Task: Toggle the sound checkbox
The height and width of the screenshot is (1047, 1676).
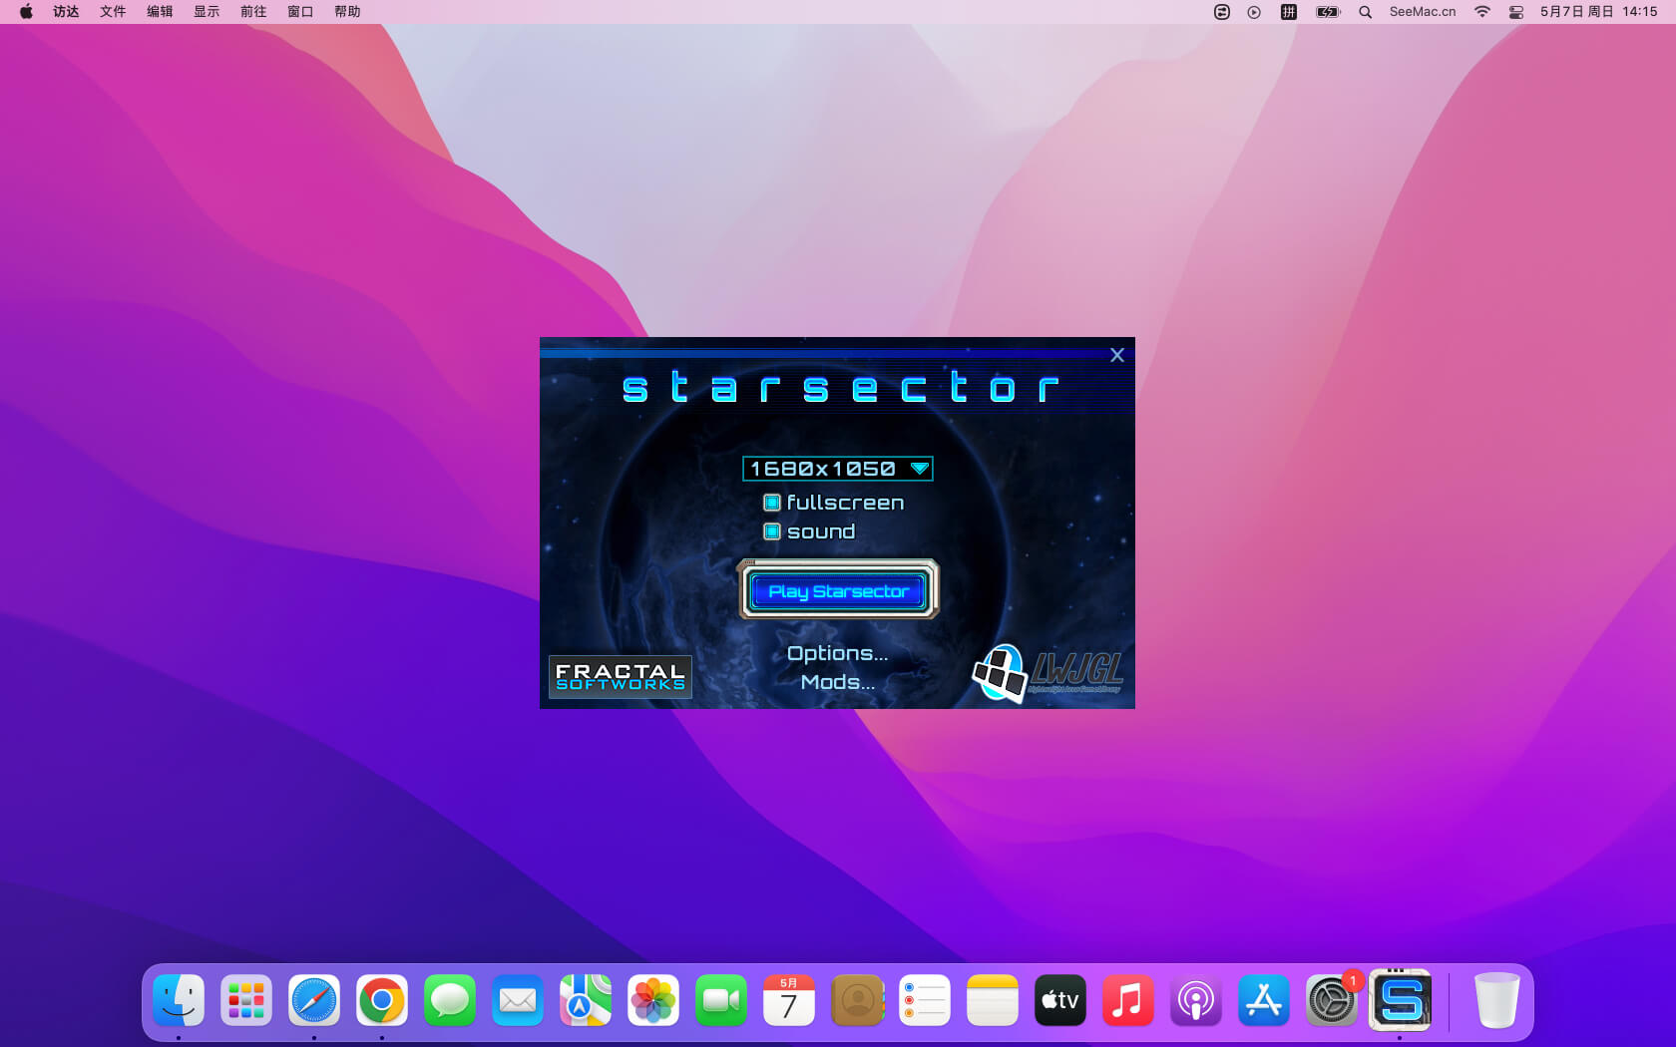Action: (772, 531)
